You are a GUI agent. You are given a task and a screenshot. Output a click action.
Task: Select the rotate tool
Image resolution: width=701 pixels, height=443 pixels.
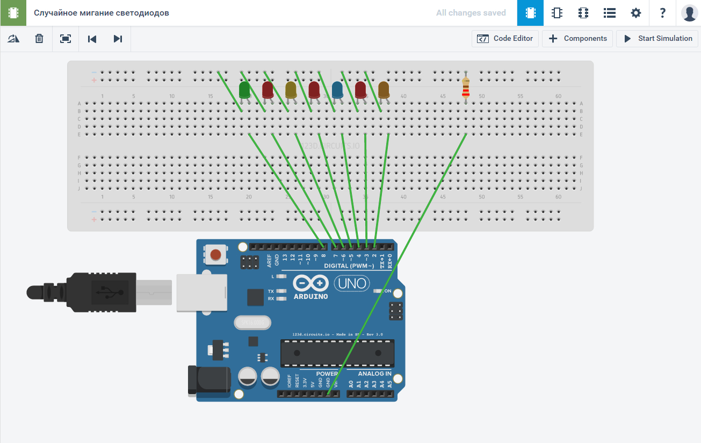13,38
